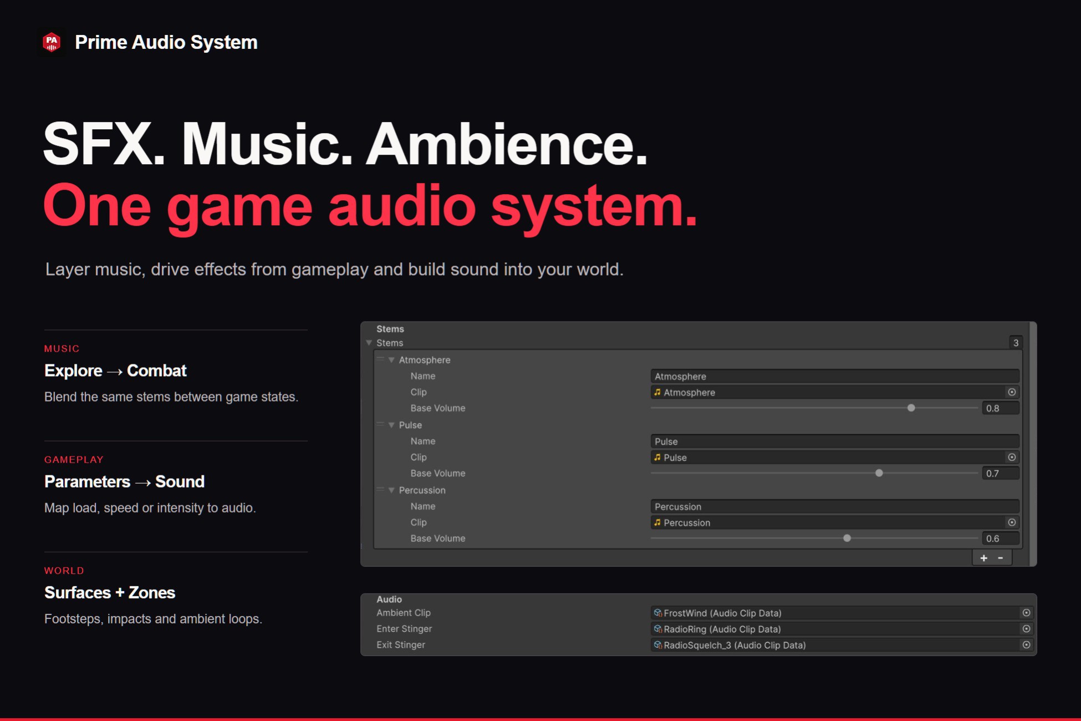Click the Prime Audio System logo icon
Screen dimensions: 1081x721
(x=52, y=42)
